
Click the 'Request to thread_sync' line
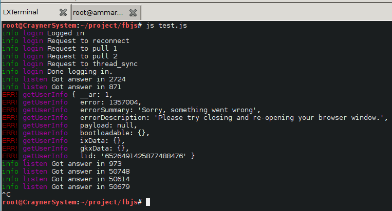pyautogui.click(x=92, y=64)
